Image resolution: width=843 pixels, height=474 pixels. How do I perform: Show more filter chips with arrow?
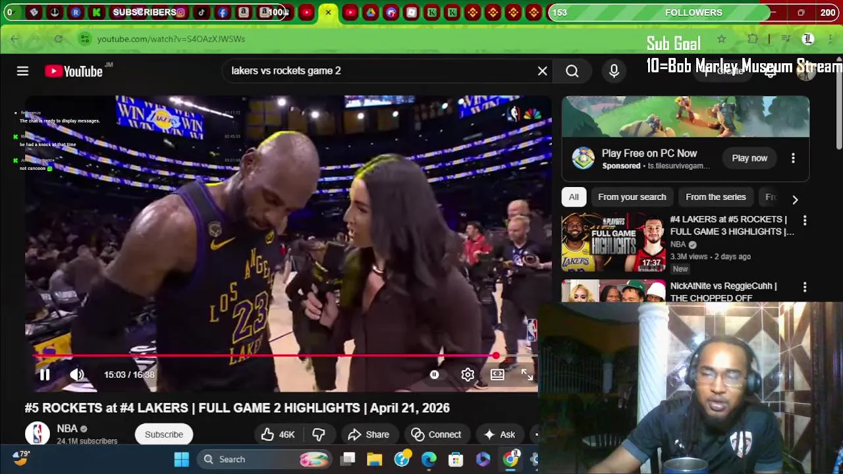795,199
